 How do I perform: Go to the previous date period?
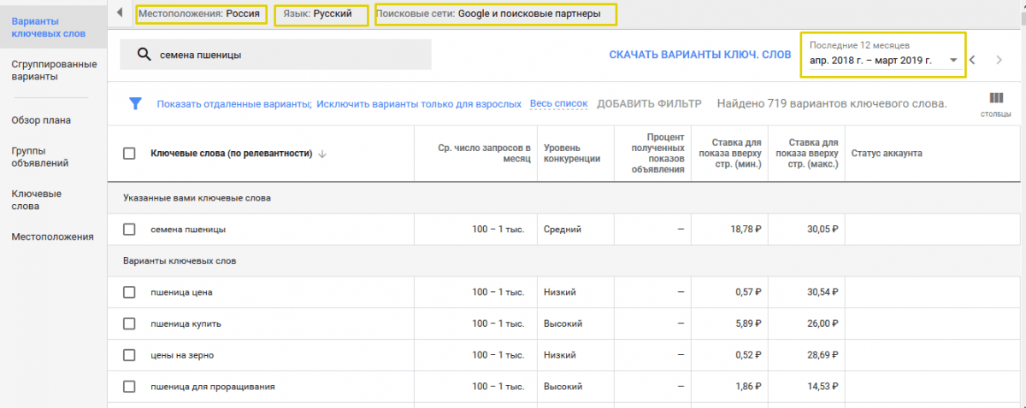click(972, 60)
